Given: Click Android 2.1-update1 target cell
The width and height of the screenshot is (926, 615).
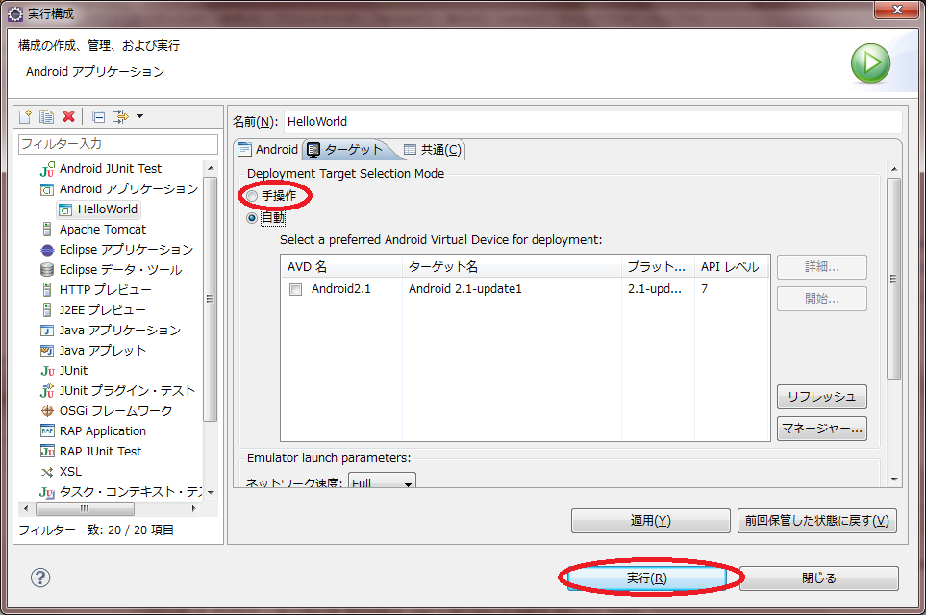Looking at the screenshot, I should [464, 289].
